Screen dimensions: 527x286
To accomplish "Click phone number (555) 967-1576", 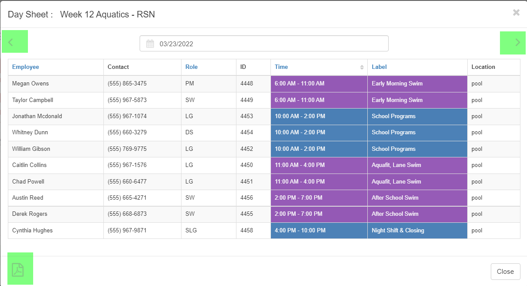I will click(x=127, y=165).
